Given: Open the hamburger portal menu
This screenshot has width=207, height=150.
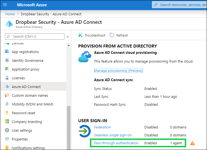Looking at the screenshot, I should pyautogui.click(x=5, y=5).
